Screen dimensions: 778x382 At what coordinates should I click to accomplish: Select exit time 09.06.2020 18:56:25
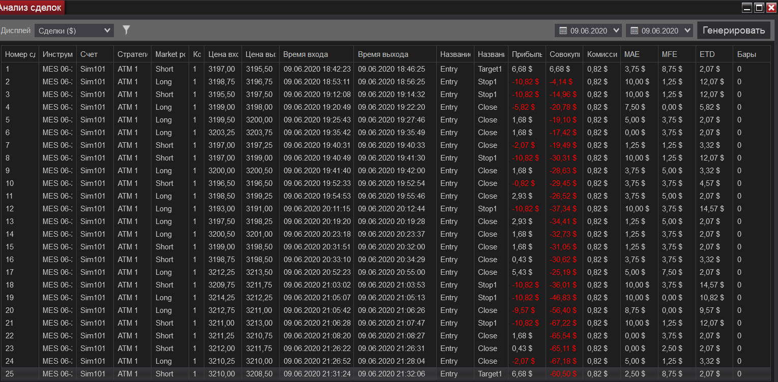click(x=392, y=82)
